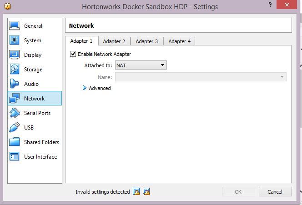Click the Advanced label text
This screenshot has width=302, height=205.
coord(100,88)
